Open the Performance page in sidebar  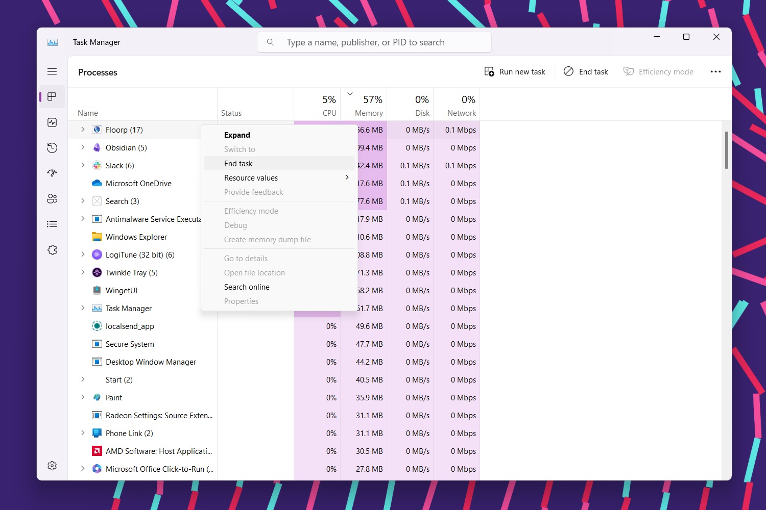pyautogui.click(x=52, y=122)
